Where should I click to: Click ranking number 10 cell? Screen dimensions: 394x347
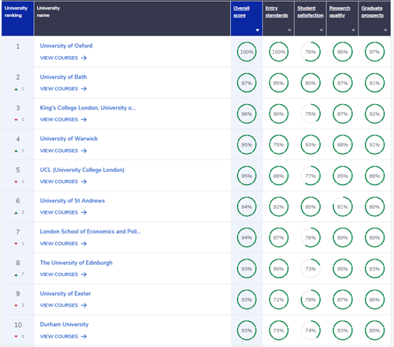tap(18, 330)
